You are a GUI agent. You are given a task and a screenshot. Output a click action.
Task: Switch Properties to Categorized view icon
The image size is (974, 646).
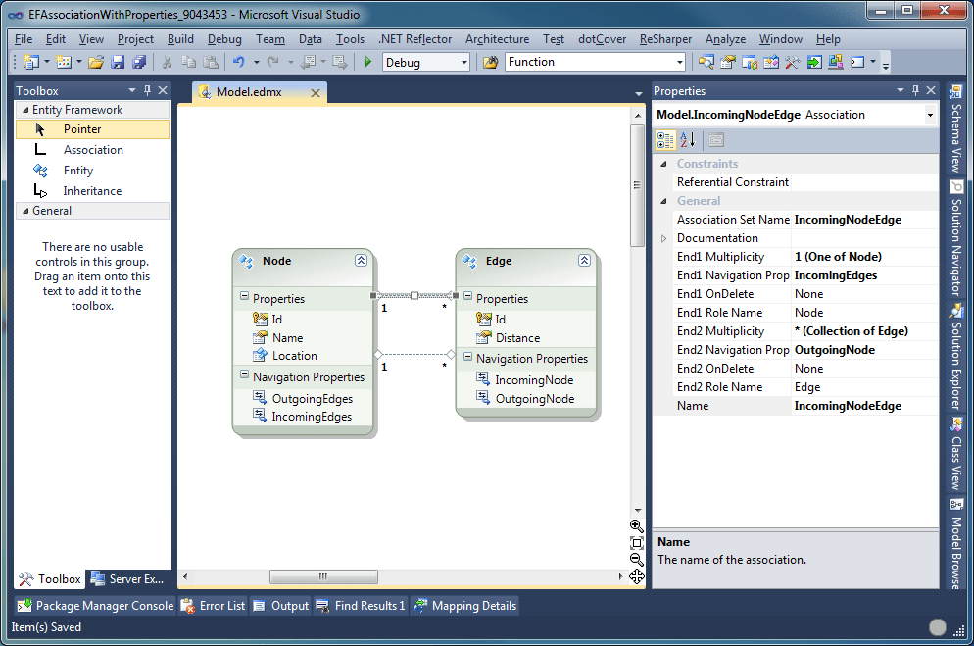coord(665,140)
